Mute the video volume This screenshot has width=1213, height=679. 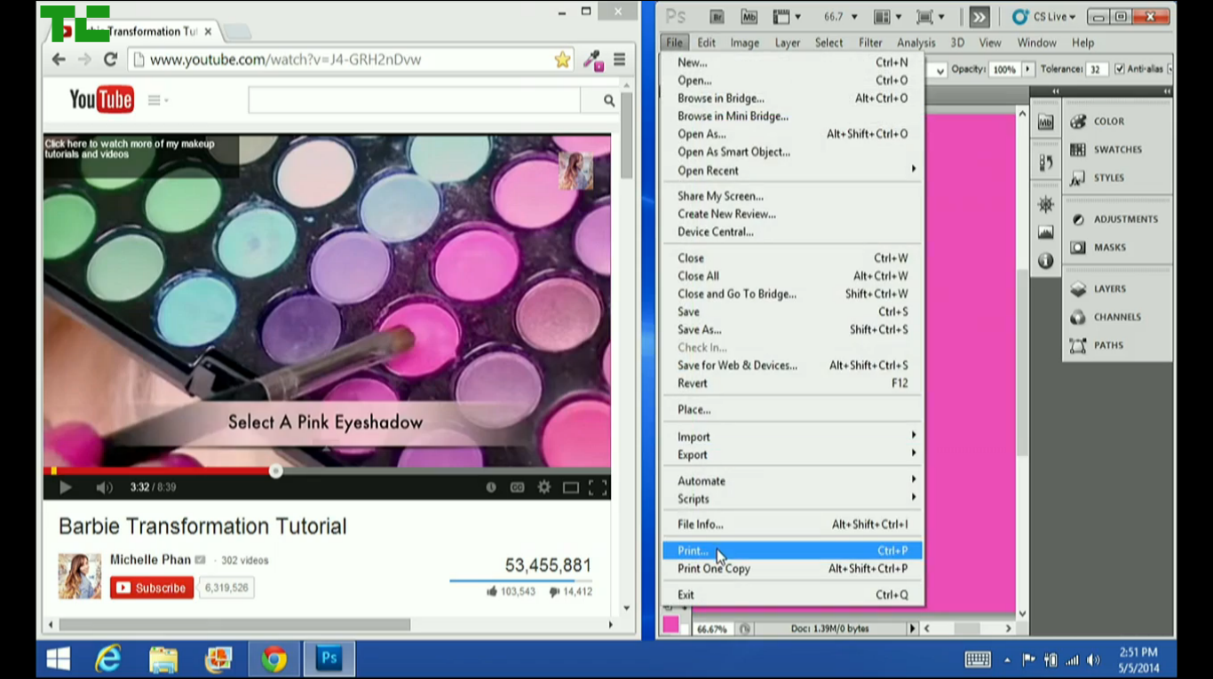[x=104, y=487]
